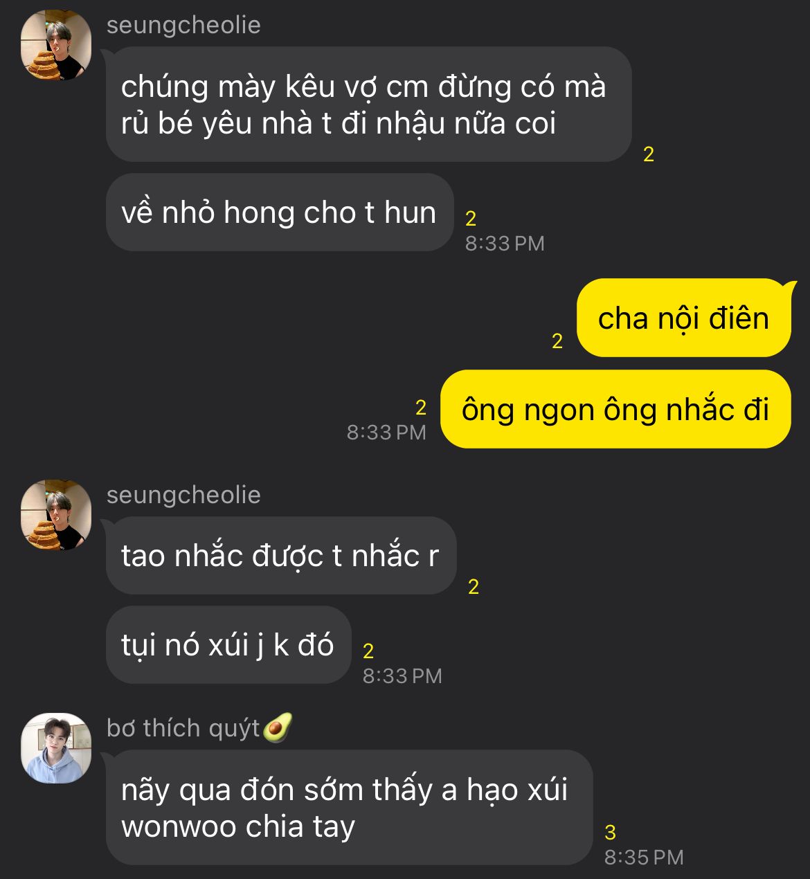Viewport: 810px width, 879px height.
Task: Tap the bơ thích quýt sender name
Action: [183, 728]
